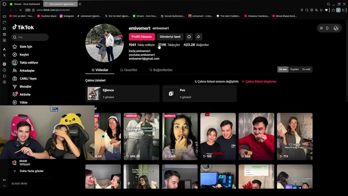This screenshot has height=196, width=348.
Task: Go back to previous page
Action: click(11, 10)
